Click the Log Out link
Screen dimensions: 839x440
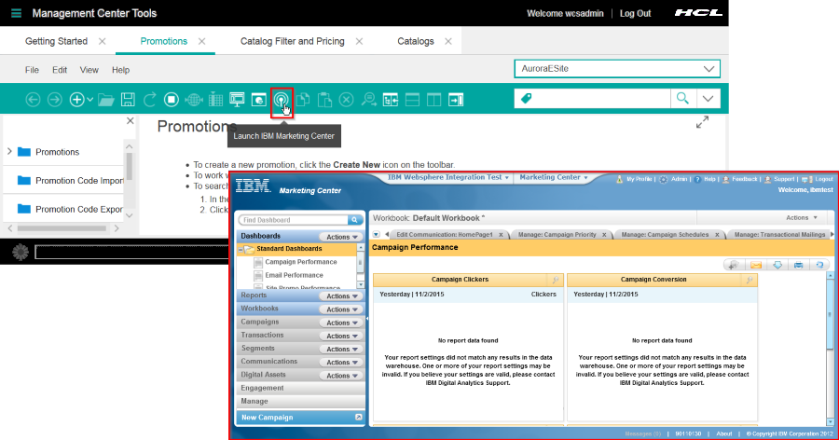pyautogui.click(x=635, y=13)
